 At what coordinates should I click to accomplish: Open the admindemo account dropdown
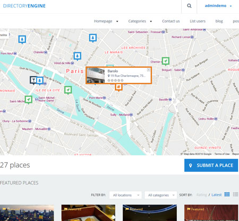click(218, 6)
